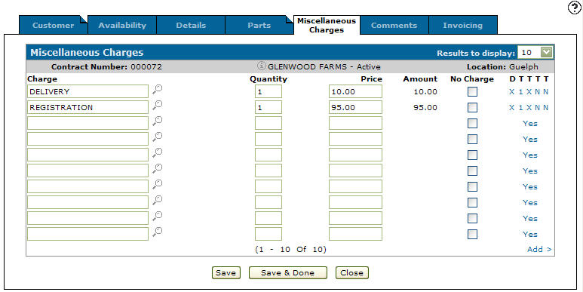
Task: Click the empty charge field in tenth row
Action: pos(87,234)
